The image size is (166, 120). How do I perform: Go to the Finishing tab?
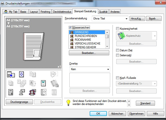(45, 12)
